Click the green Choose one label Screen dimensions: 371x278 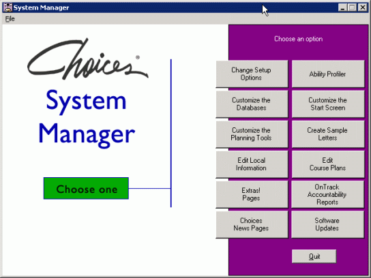coord(86,189)
